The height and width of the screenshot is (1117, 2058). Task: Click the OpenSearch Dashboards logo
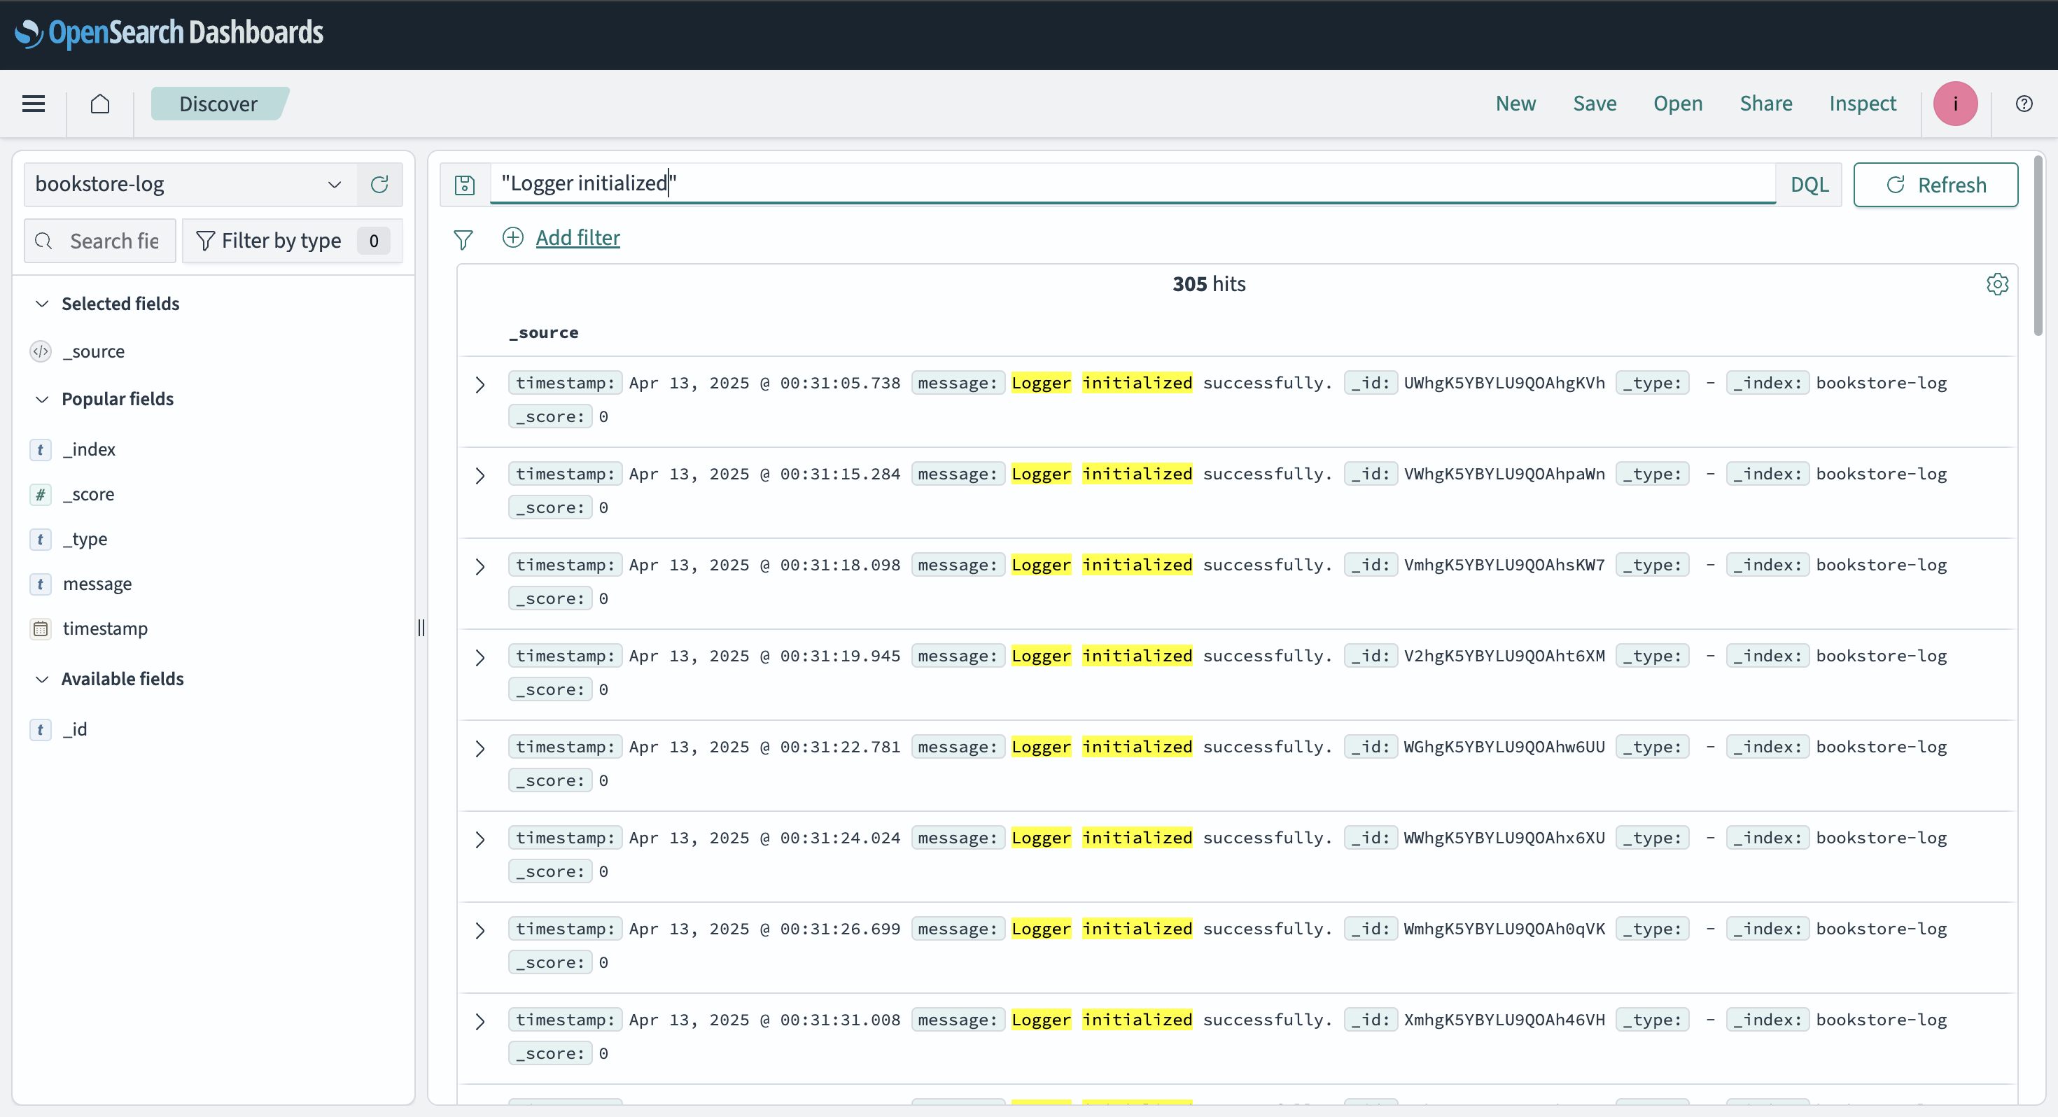tap(169, 33)
